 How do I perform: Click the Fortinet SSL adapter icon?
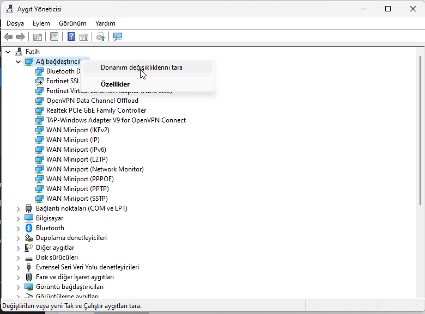(39, 81)
